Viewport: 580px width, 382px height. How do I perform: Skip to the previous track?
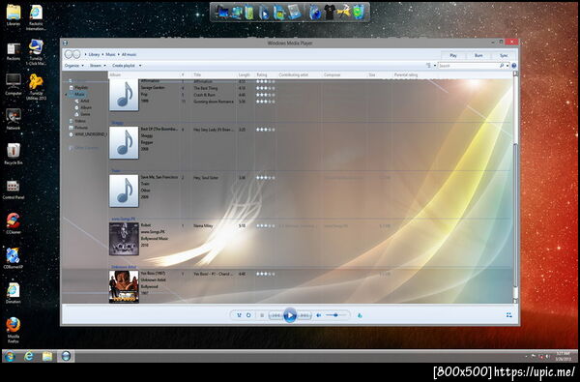pyautogui.click(x=275, y=315)
